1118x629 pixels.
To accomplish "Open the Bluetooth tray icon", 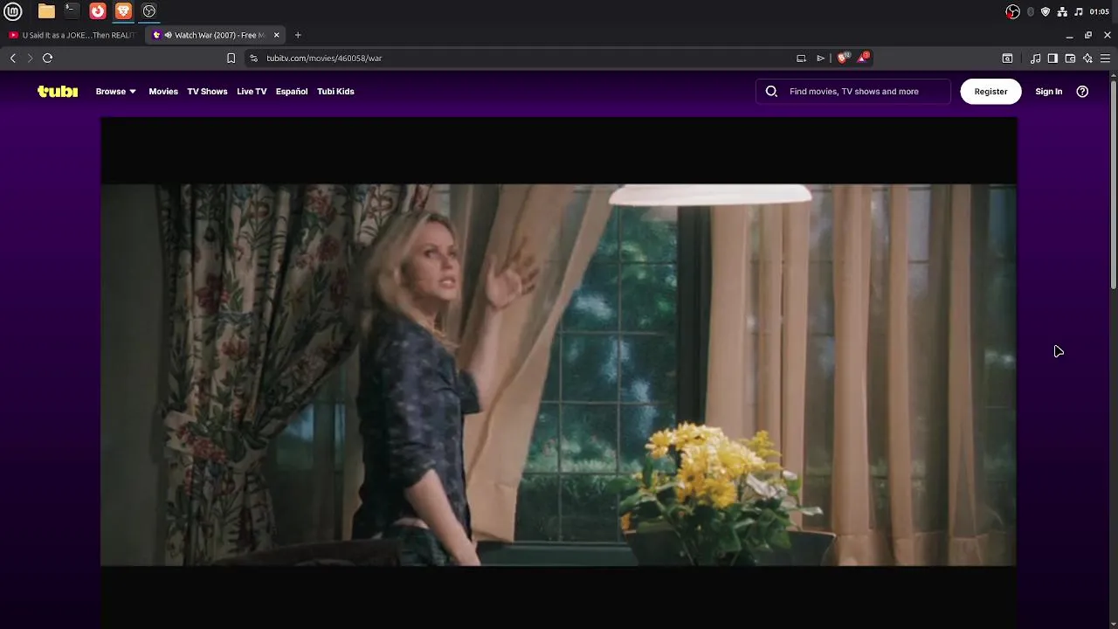I will tap(1031, 11).
